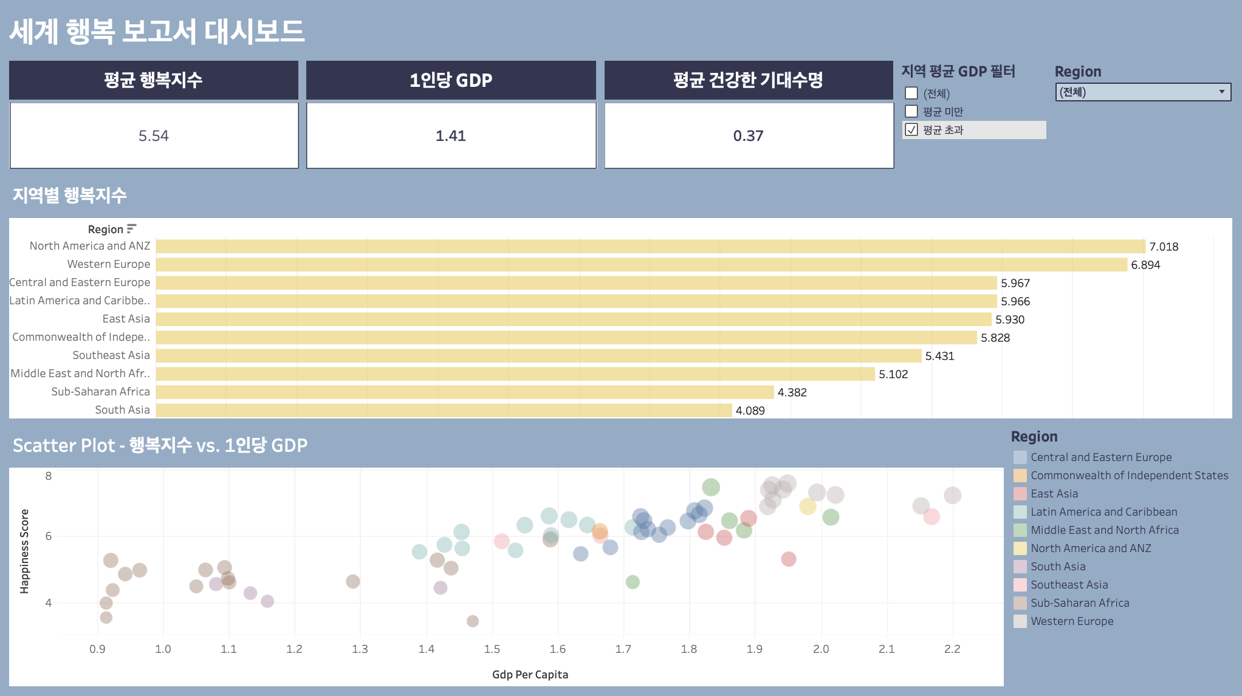Select the Western Europe row label
This screenshot has width=1242, height=696.
click(108, 264)
